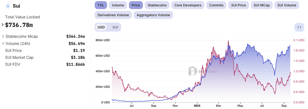Open the embed code icon button

click(299, 27)
